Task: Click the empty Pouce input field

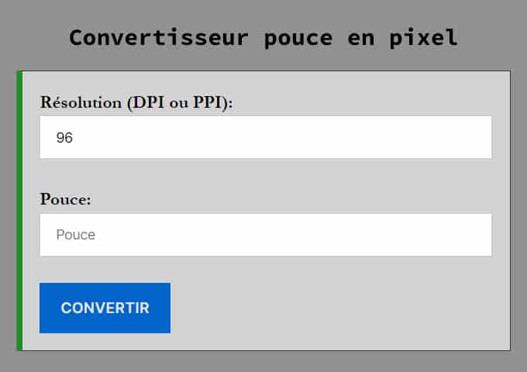Action: click(265, 235)
